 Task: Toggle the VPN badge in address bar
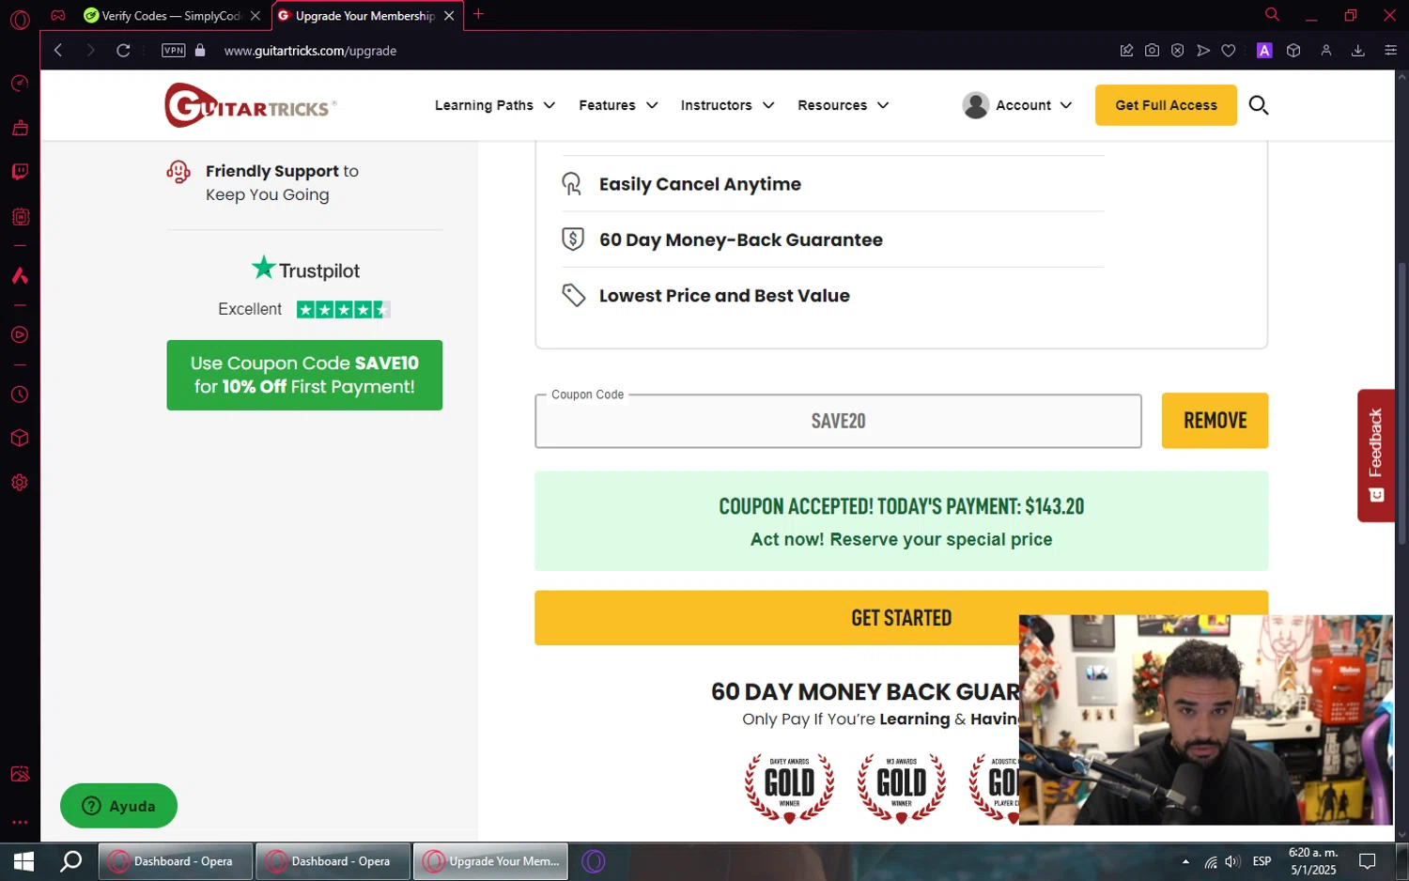[x=174, y=51]
